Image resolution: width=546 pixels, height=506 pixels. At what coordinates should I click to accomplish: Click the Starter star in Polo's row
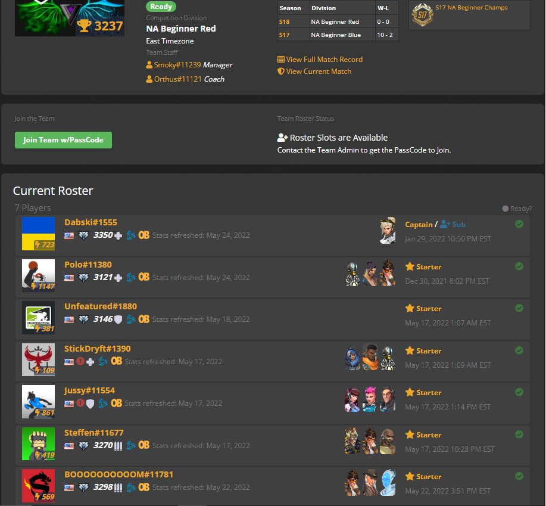pyautogui.click(x=410, y=266)
